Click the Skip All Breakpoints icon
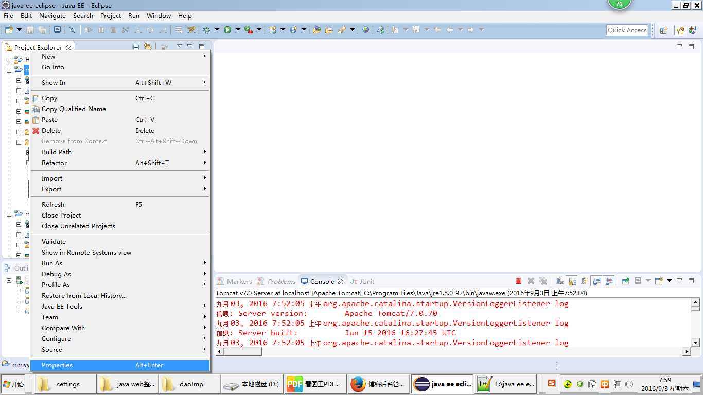This screenshot has height=395, width=703. click(x=72, y=30)
